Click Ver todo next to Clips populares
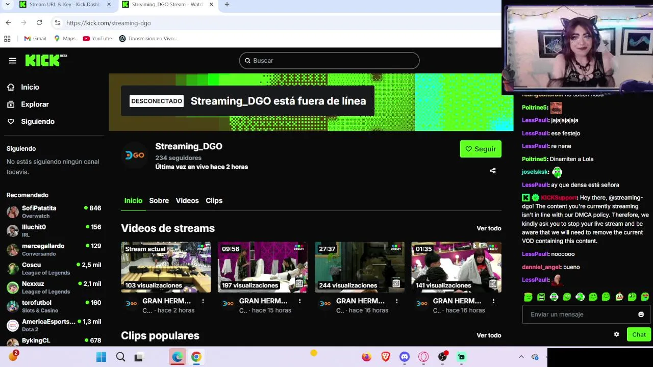The image size is (653, 367). click(x=489, y=335)
